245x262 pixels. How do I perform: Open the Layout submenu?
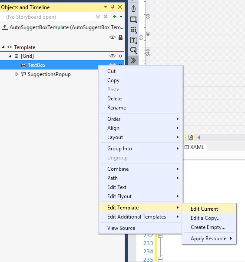[141, 137]
